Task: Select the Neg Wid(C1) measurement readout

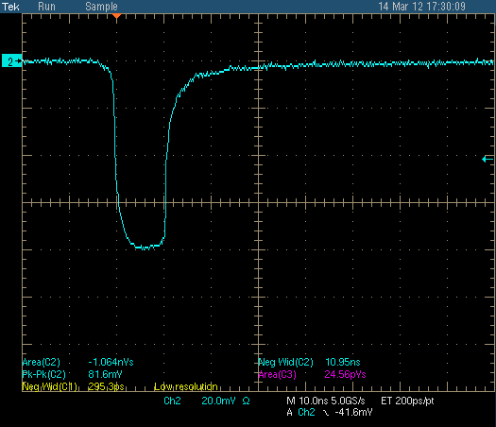Action: [73, 386]
